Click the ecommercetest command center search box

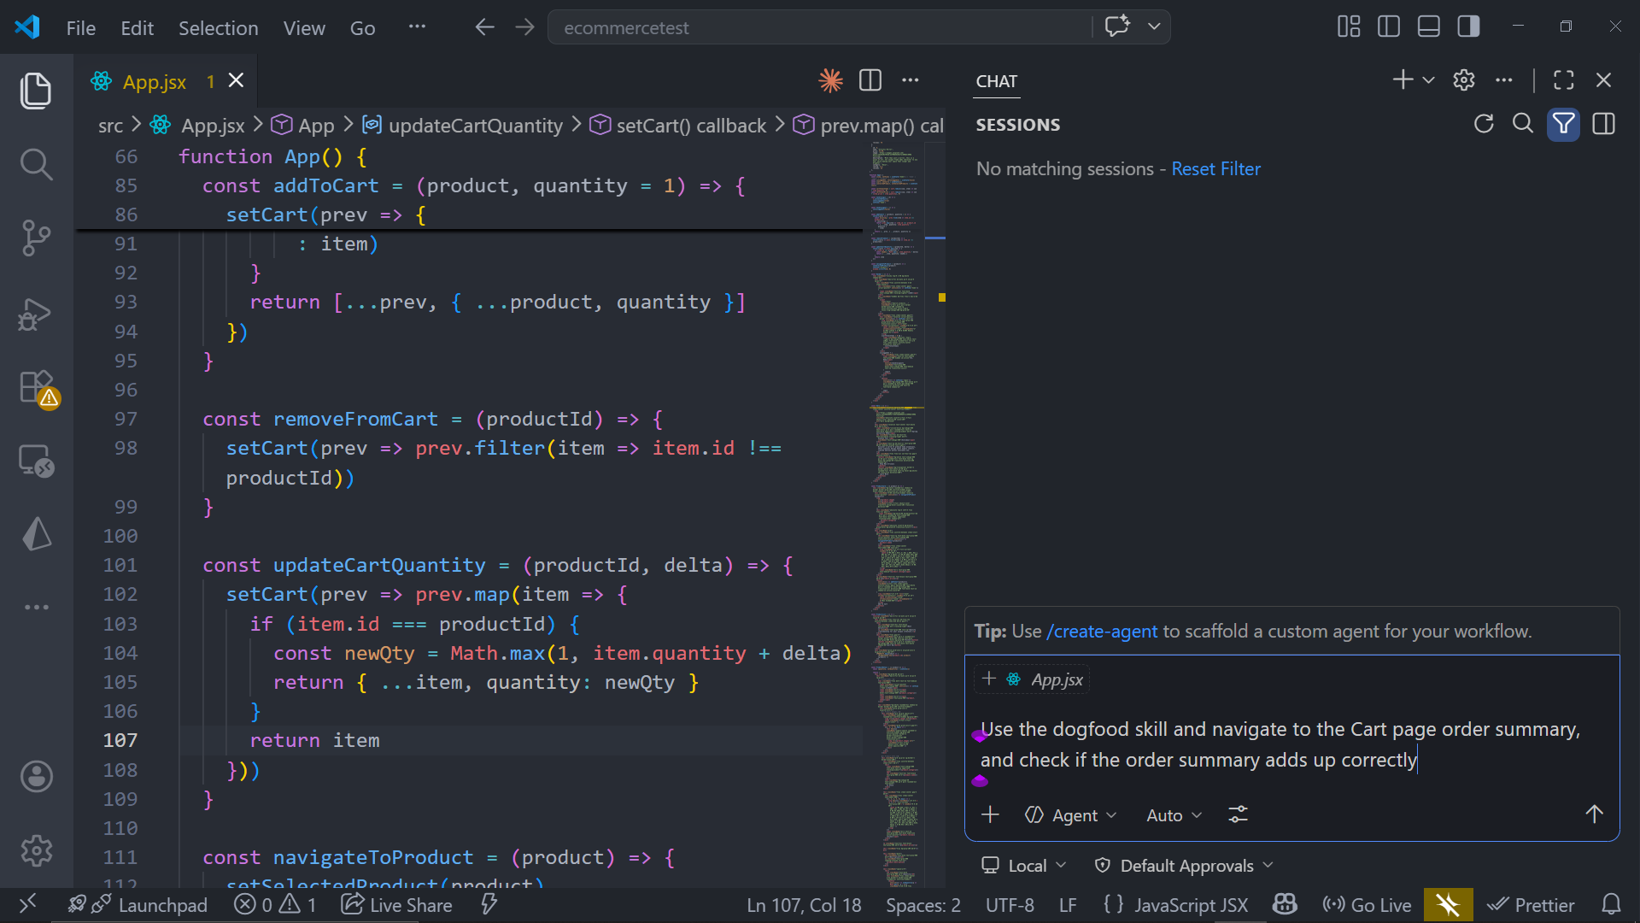[820, 27]
